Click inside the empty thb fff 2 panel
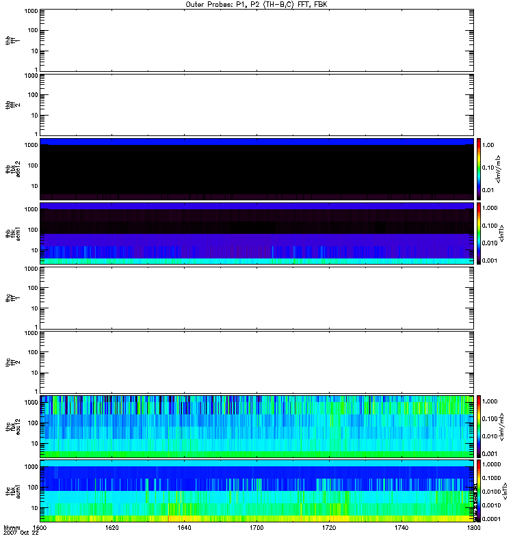 (x=256, y=104)
